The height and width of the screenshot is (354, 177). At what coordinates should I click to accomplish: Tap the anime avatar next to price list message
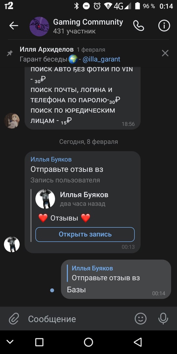pos(12,121)
